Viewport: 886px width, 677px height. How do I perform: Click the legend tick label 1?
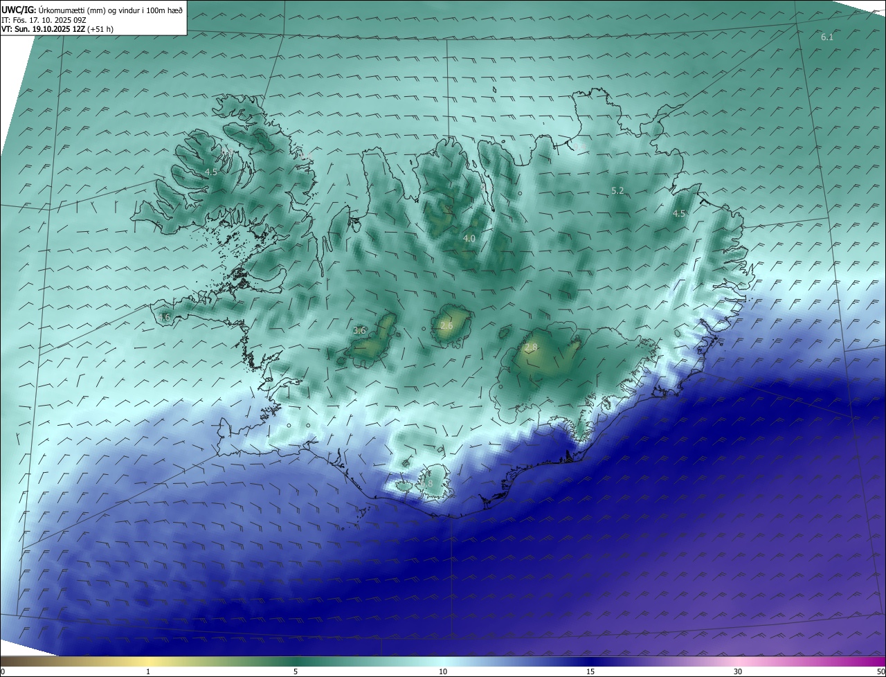(x=148, y=671)
